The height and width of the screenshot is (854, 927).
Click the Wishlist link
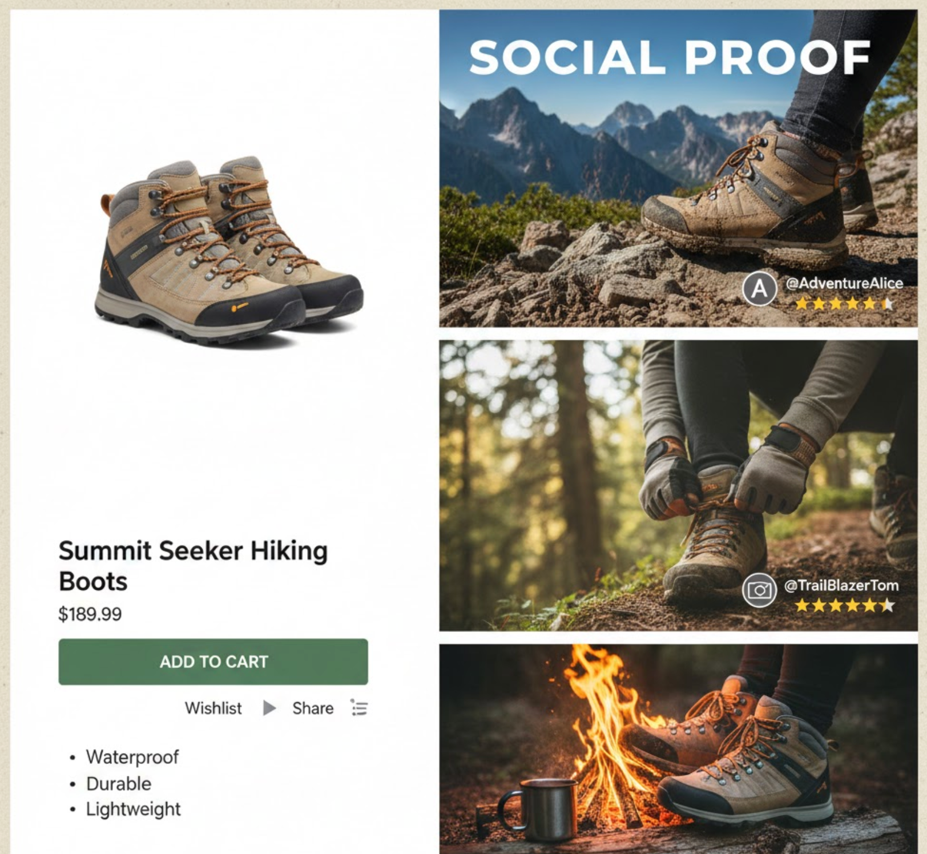click(213, 708)
